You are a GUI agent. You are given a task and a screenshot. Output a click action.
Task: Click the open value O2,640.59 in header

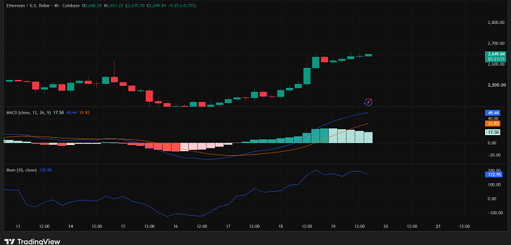[x=92, y=5]
